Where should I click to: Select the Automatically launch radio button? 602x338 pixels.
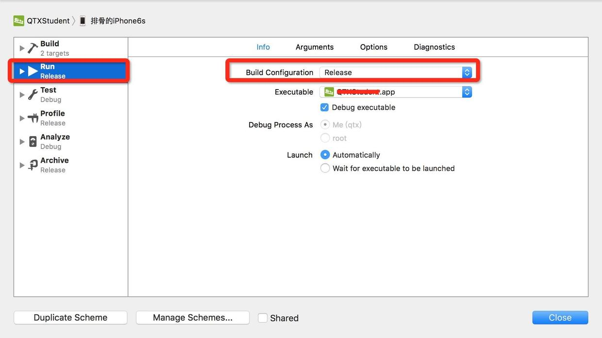coord(325,155)
